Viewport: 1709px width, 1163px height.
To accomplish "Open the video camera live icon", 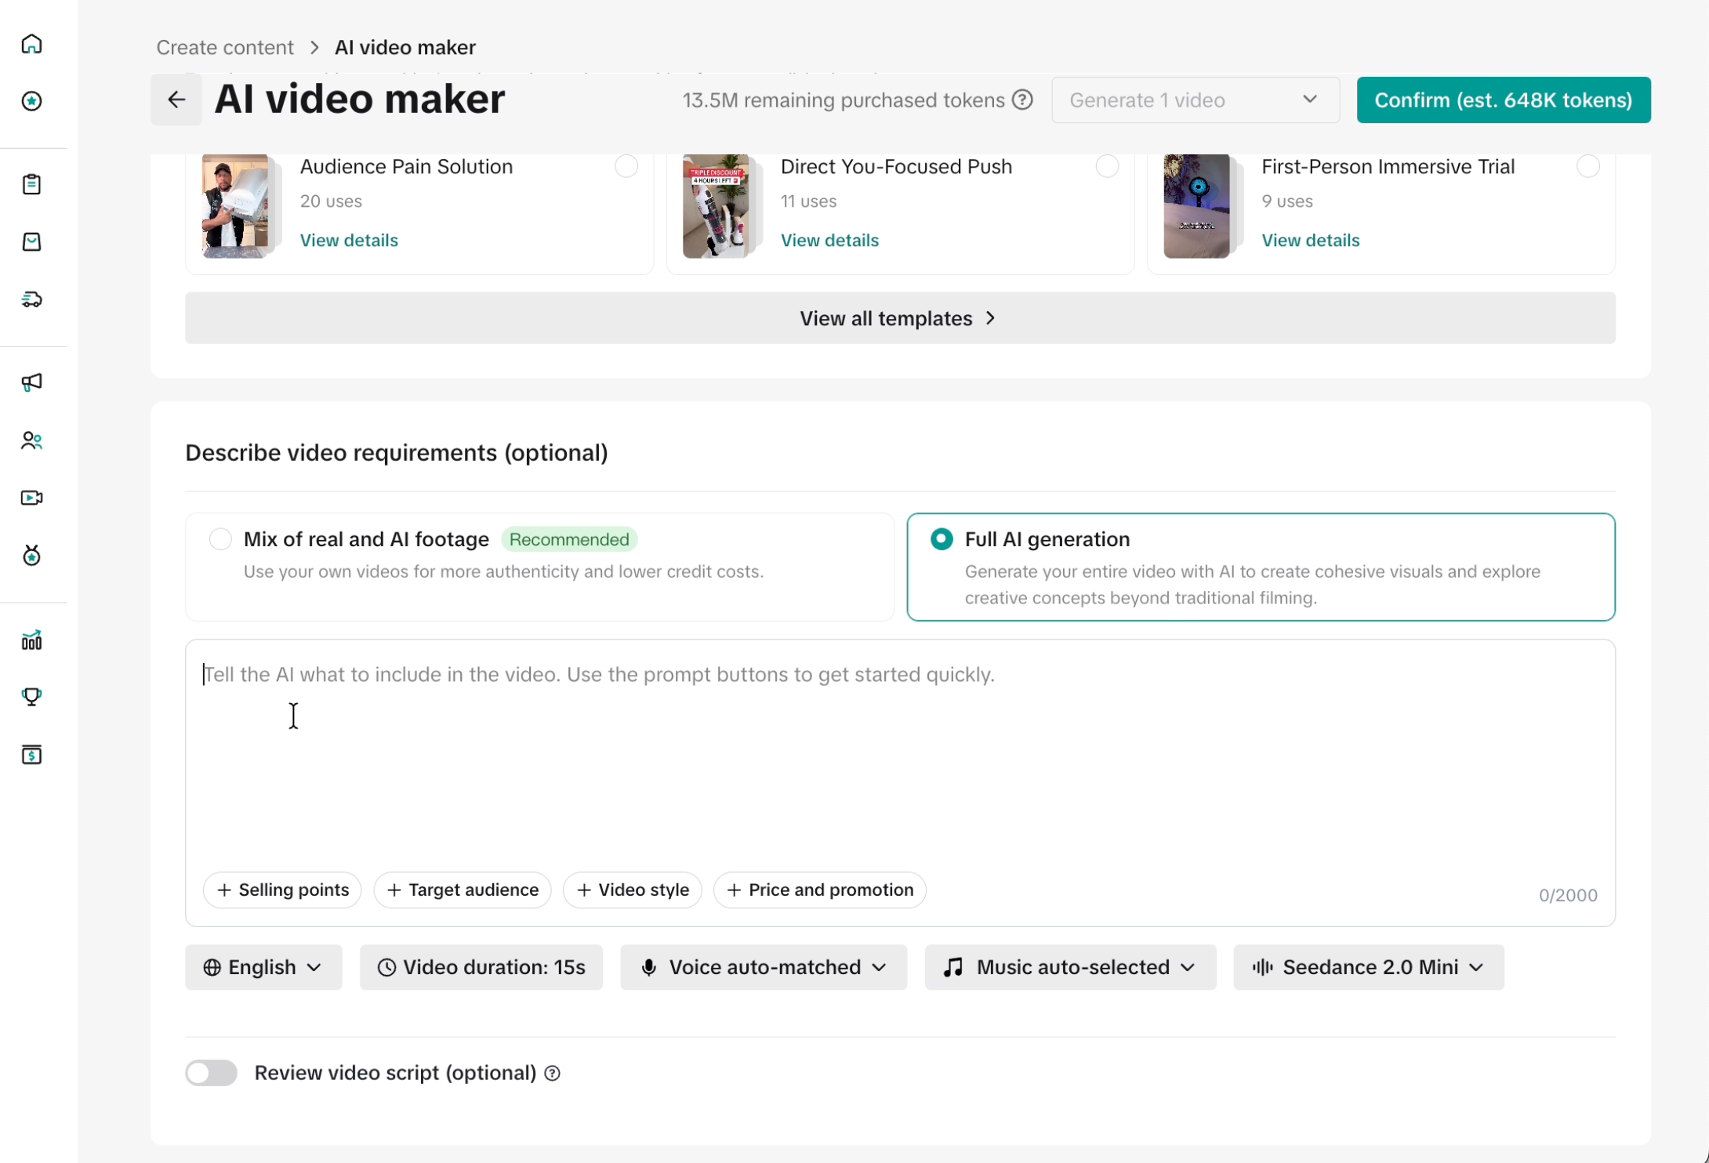I will coord(31,498).
